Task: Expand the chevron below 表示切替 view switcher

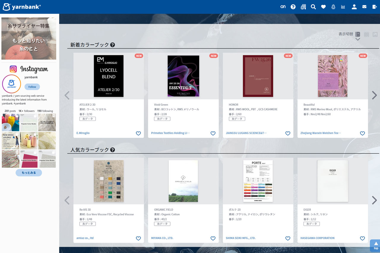Action: coord(358,39)
